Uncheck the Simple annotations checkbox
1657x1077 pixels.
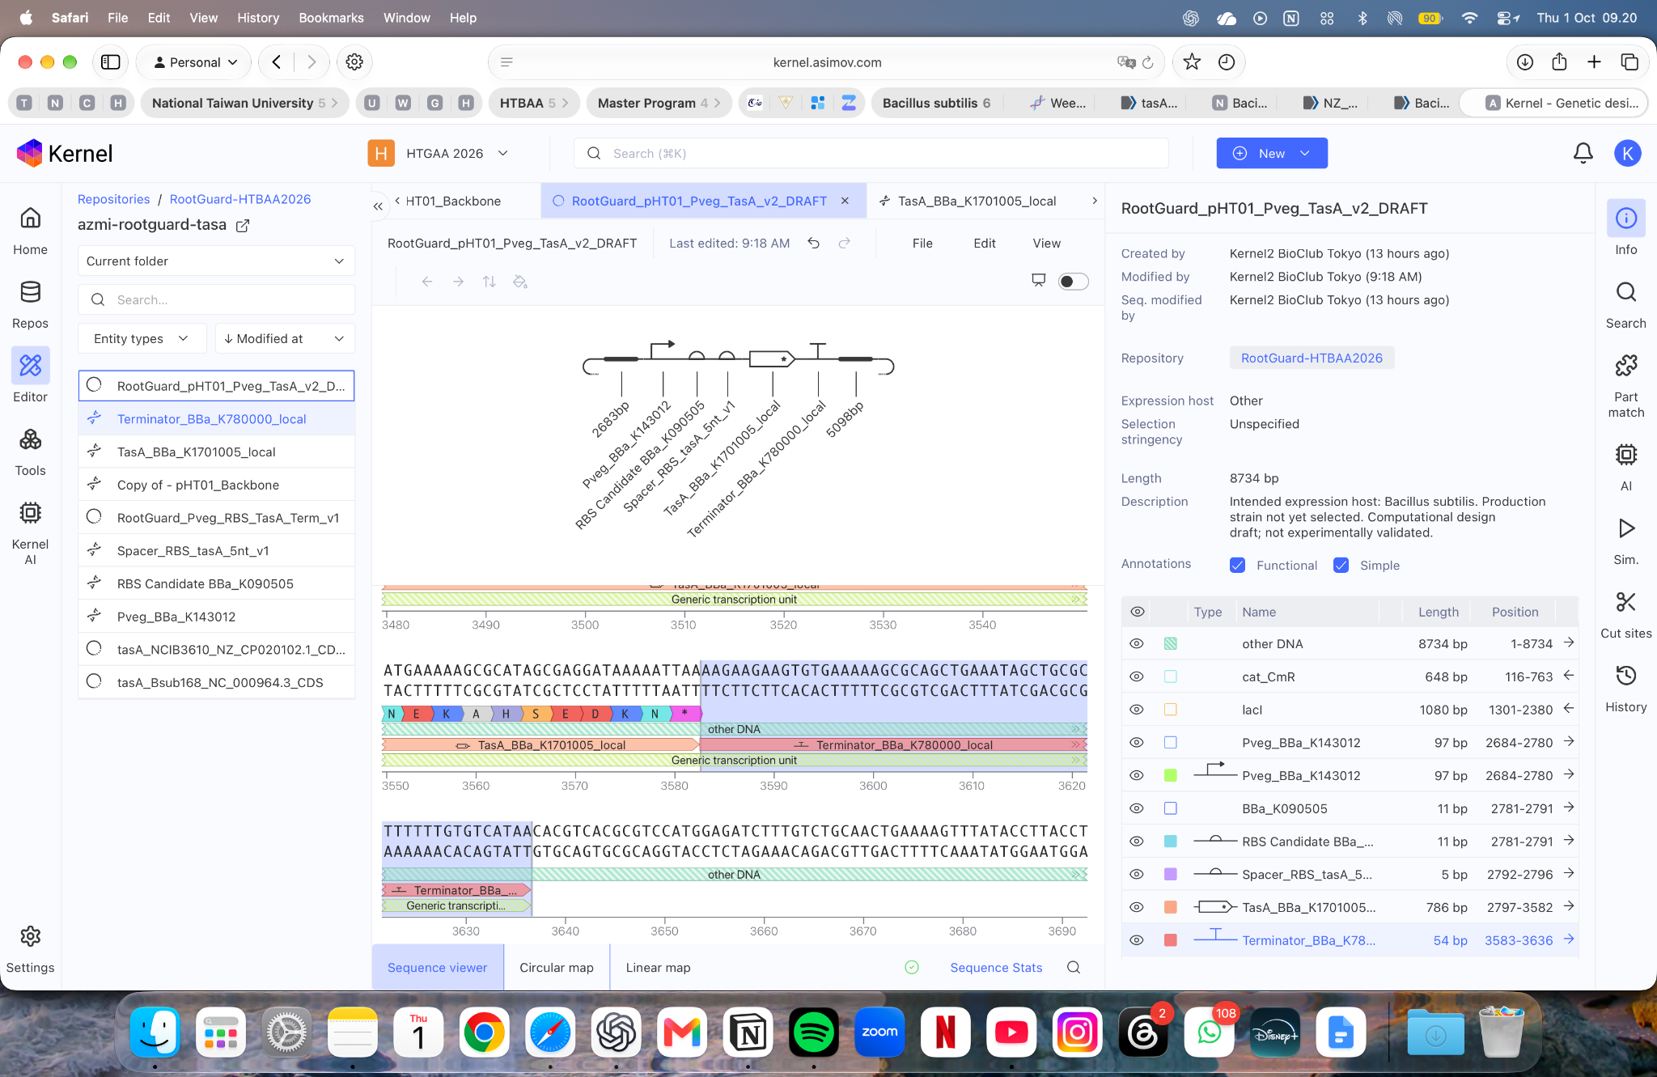(x=1341, y=565)
